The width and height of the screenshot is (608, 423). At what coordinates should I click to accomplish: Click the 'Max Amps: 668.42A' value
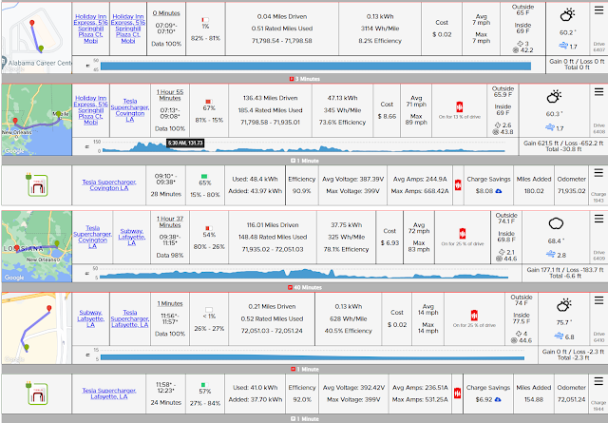(x=419, y=191)
